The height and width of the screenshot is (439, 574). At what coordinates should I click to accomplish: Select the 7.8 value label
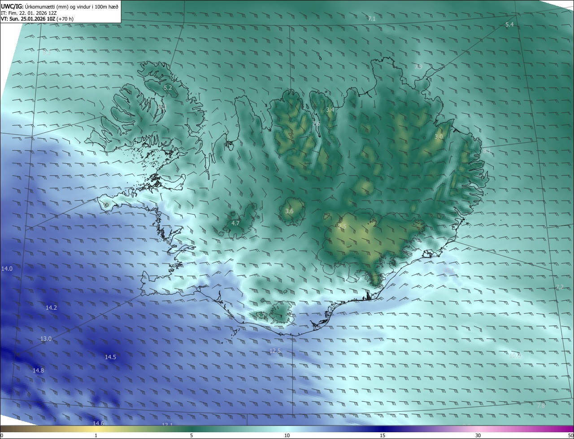click(541, 405)
